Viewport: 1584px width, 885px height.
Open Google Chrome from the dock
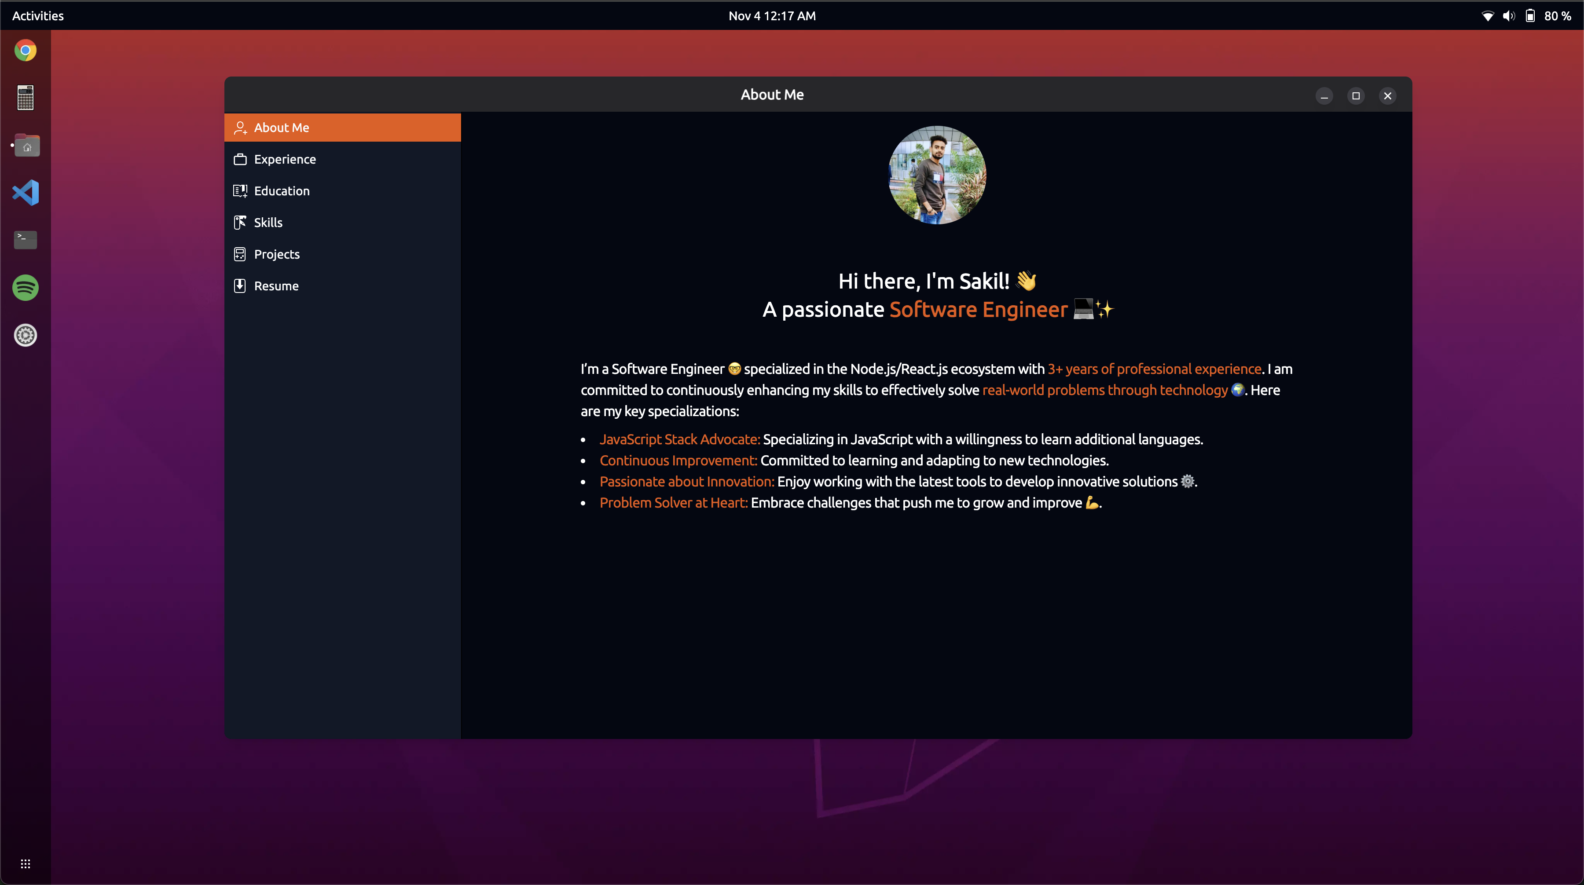(25, 50)
